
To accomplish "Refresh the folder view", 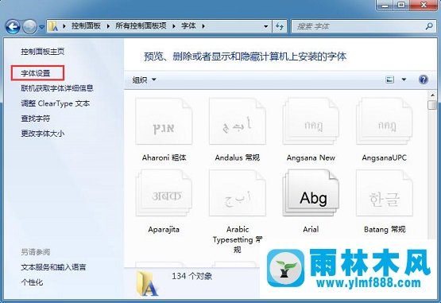I will (280, 27).
